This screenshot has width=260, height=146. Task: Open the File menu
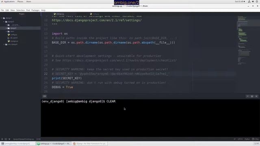pyautogui.click(x=2, y=10)
